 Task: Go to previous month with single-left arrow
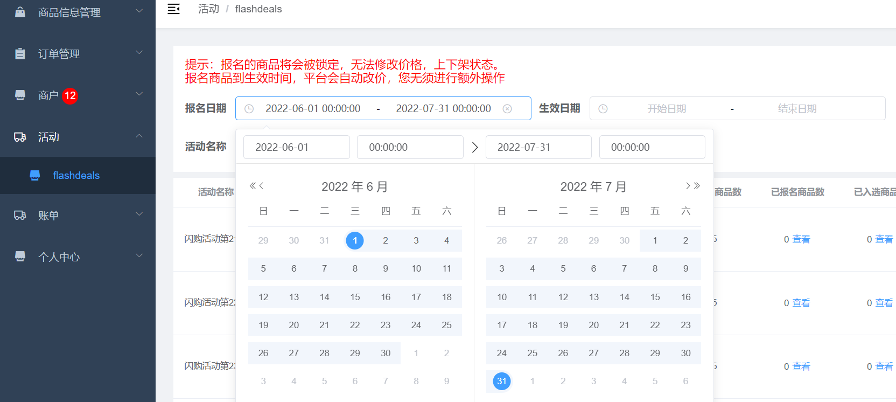coord(261,186)
